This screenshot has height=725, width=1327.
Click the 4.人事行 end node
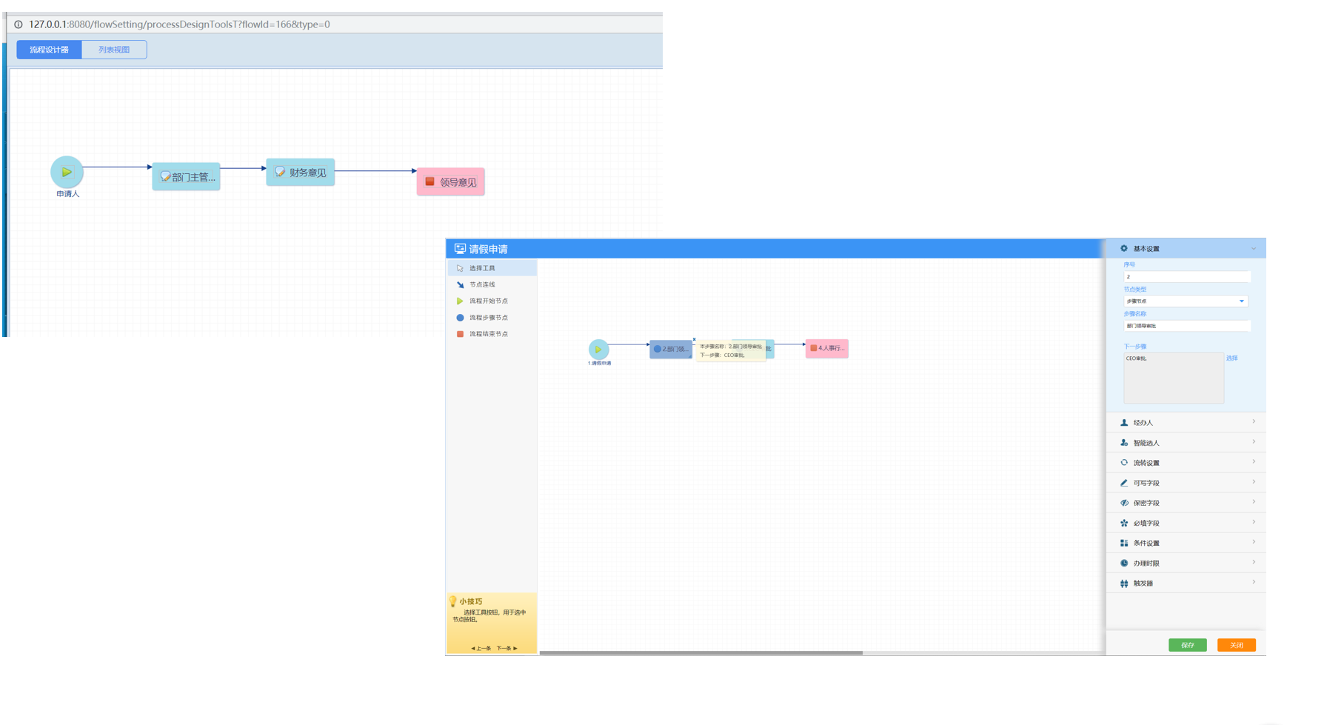click(x=826, y=348)
